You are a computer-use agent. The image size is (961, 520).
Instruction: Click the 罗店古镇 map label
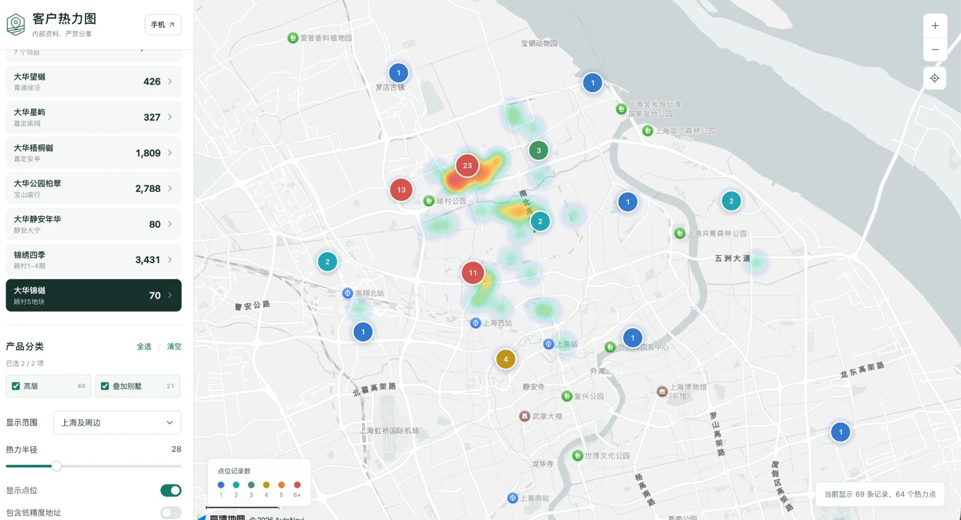390,88
